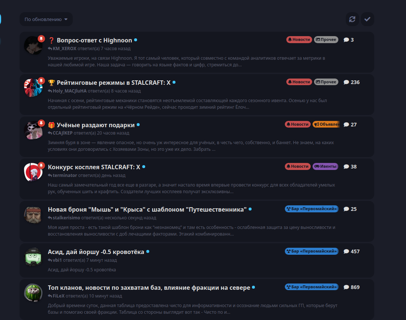Click unread dot next to Конкурс косплея title
This screenshot has width=406, height=320.
(x=144, y=167)
